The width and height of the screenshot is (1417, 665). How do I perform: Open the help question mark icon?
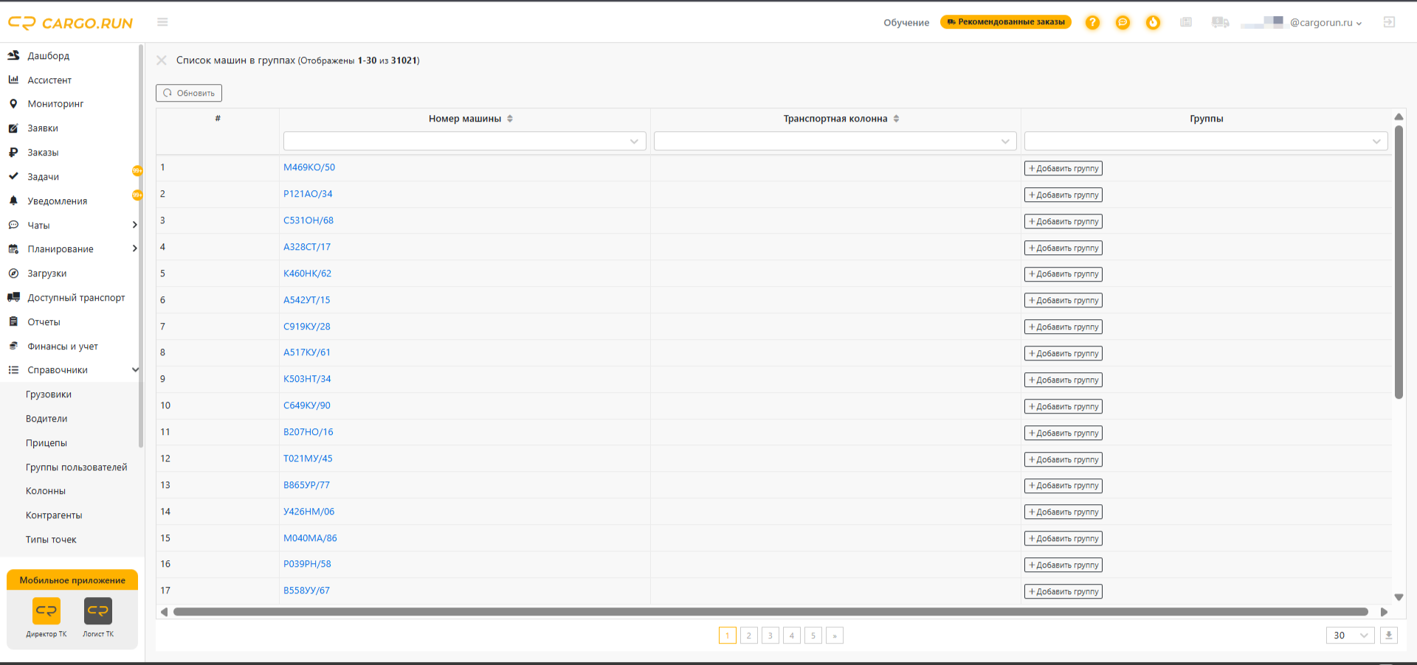pyautogui.click(x=1092, y=23)
